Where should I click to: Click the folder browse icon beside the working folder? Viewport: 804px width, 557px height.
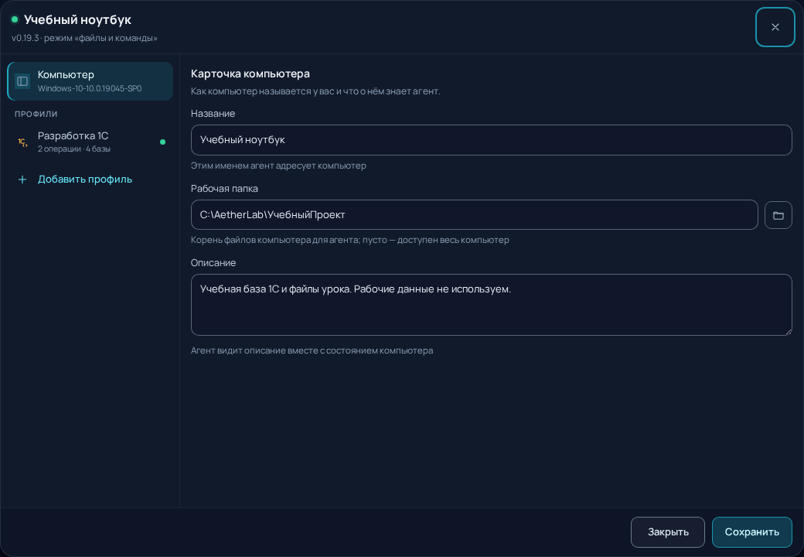click(x=778, y=215)
